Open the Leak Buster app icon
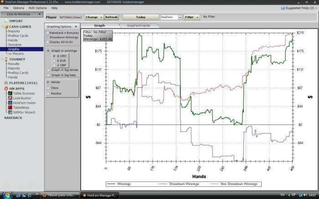 click(x=10, y=98)
